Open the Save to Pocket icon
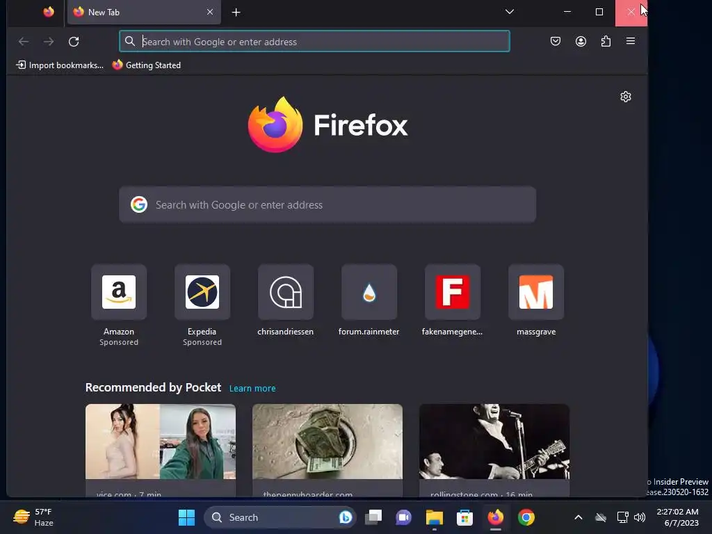Screen dimensions: 712x534 556,41
